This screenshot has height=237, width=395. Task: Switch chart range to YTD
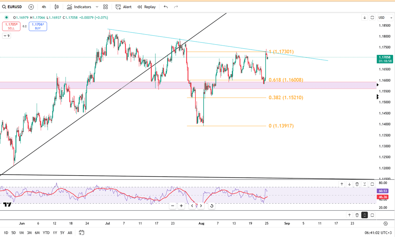[46, 233]
